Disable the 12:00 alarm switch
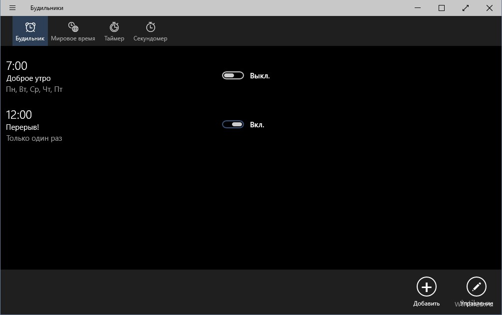Image resolution: width=502 pixels, height=315 pixels. click(233, 125)
